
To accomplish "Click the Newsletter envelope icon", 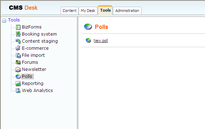I will coord(18,69).
